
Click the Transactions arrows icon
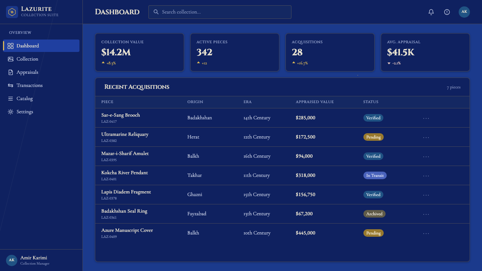pos(11,85)
